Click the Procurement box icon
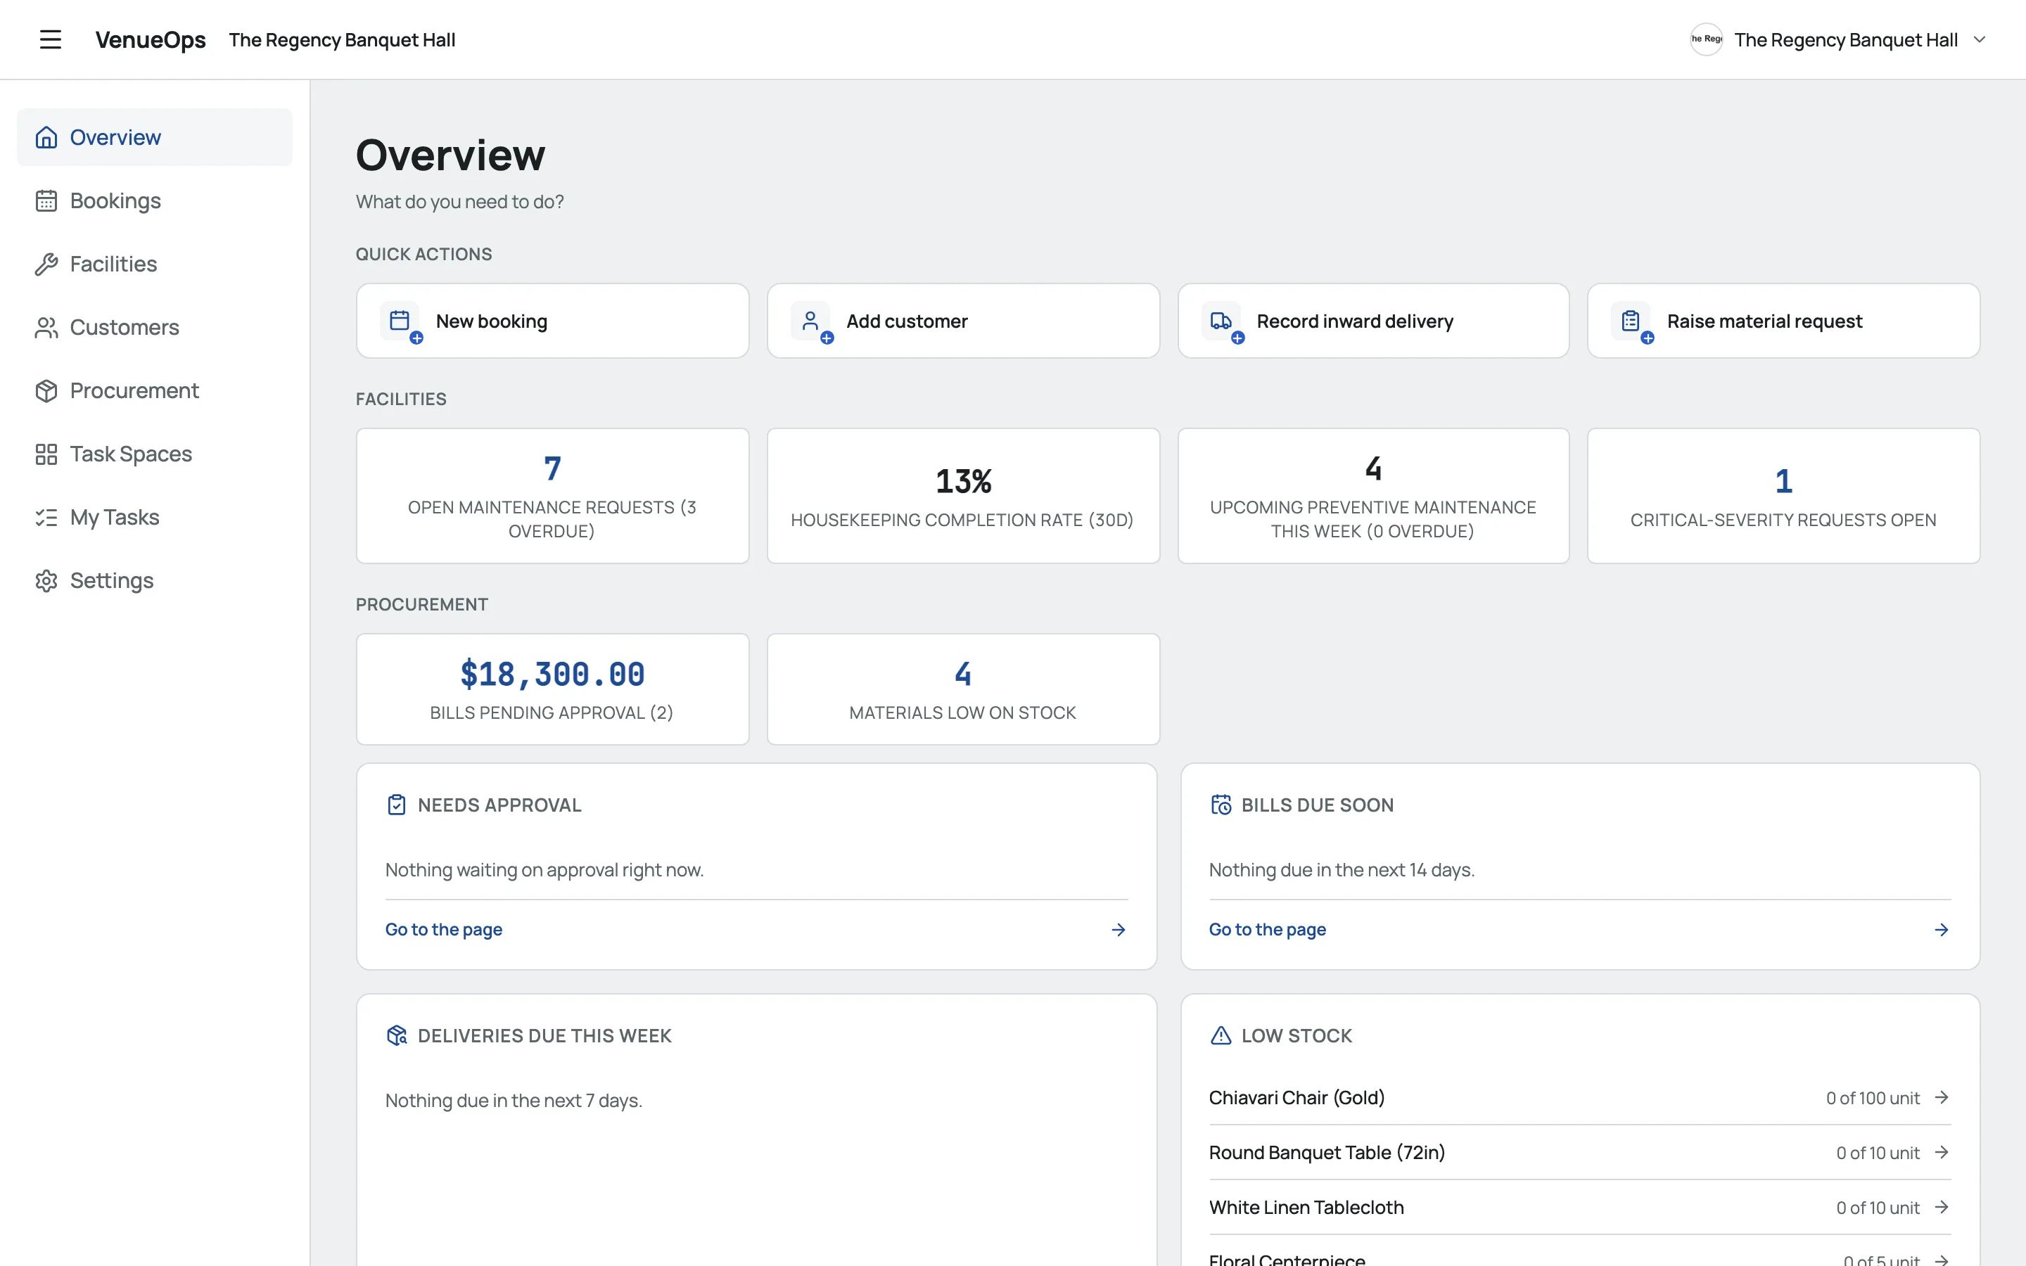2026x1266 pixels. pos(46,391)
